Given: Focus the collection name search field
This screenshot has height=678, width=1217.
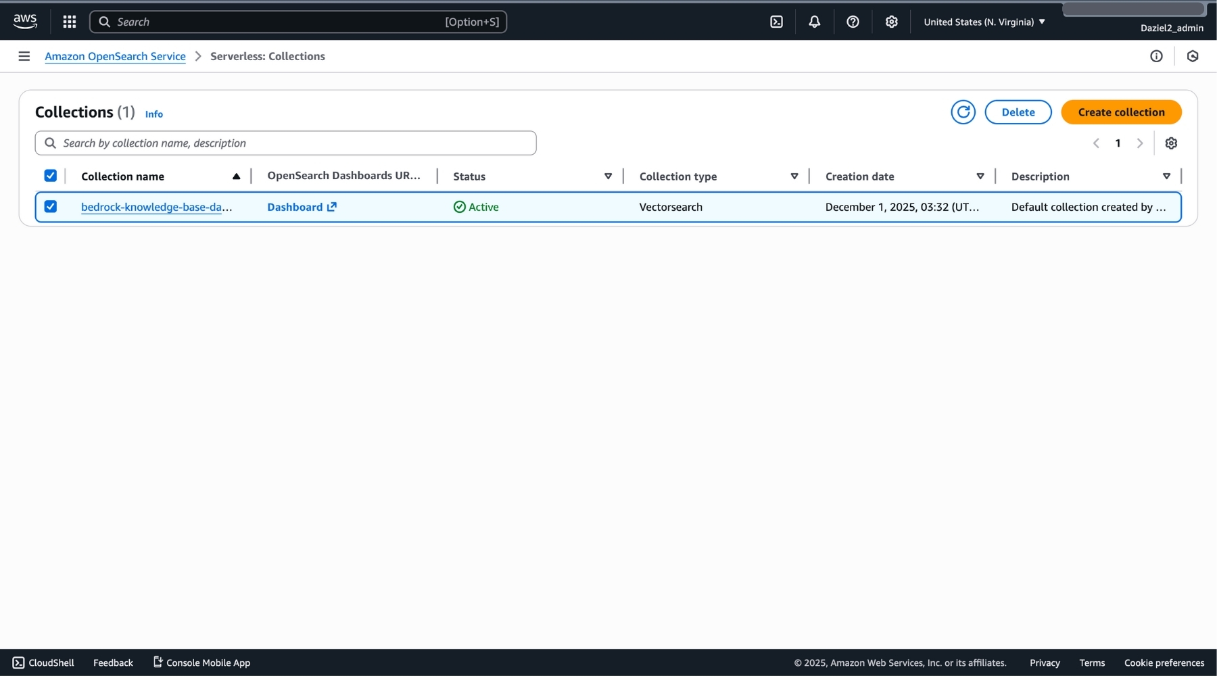Looking at the screenshot, I should [291, 143].
